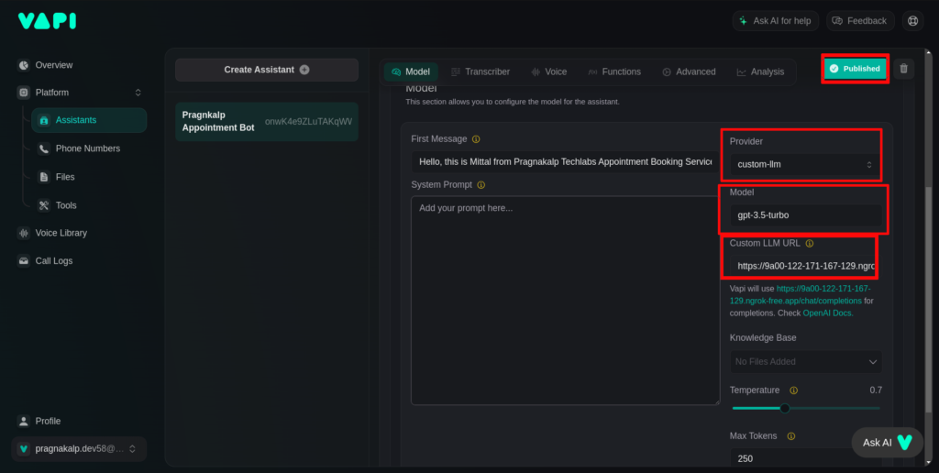Switch to the Functions tab
The width and height of the screenshot is (939, 473).
coord(614,71)
